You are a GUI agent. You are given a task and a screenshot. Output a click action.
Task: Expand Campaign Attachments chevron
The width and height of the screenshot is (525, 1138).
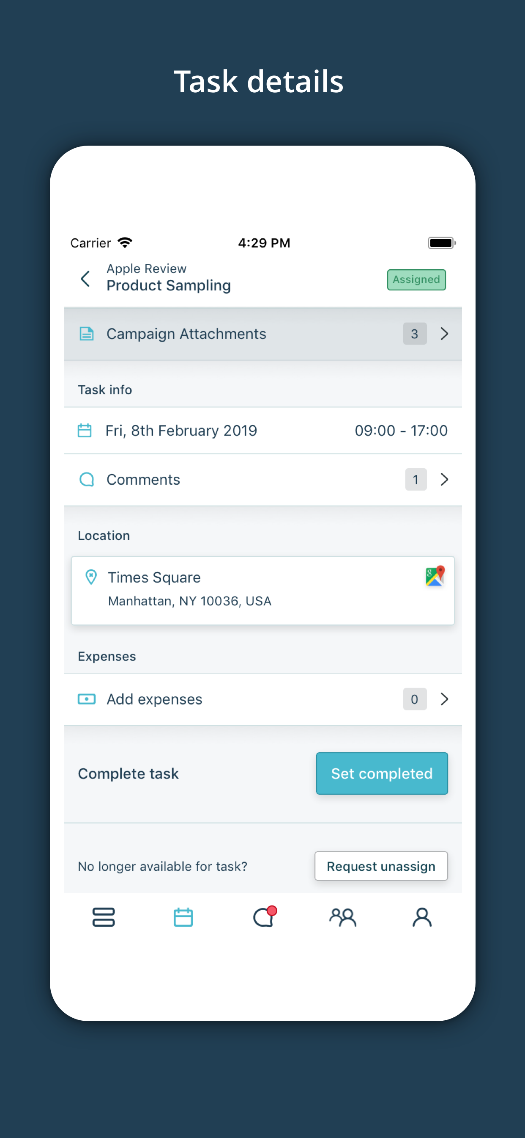444,334
